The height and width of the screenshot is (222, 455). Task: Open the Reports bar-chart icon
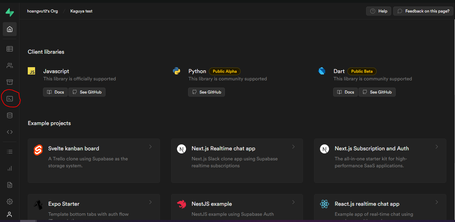click(9, 168)
